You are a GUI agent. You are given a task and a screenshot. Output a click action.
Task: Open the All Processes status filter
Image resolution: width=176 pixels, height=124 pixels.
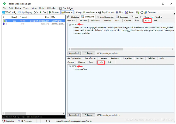pyautogui.click(x=25, y=121)
